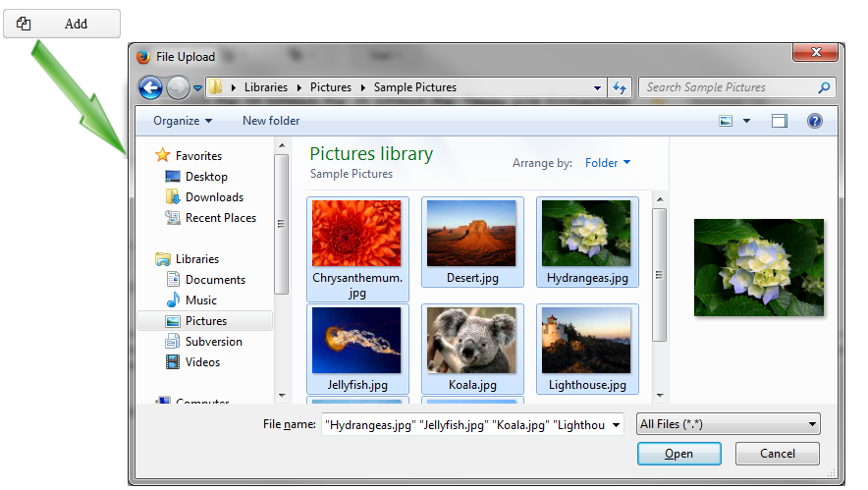Expand the File name dropdown arrow
This screenshot has width=868, height=490.
coord(616,425)
